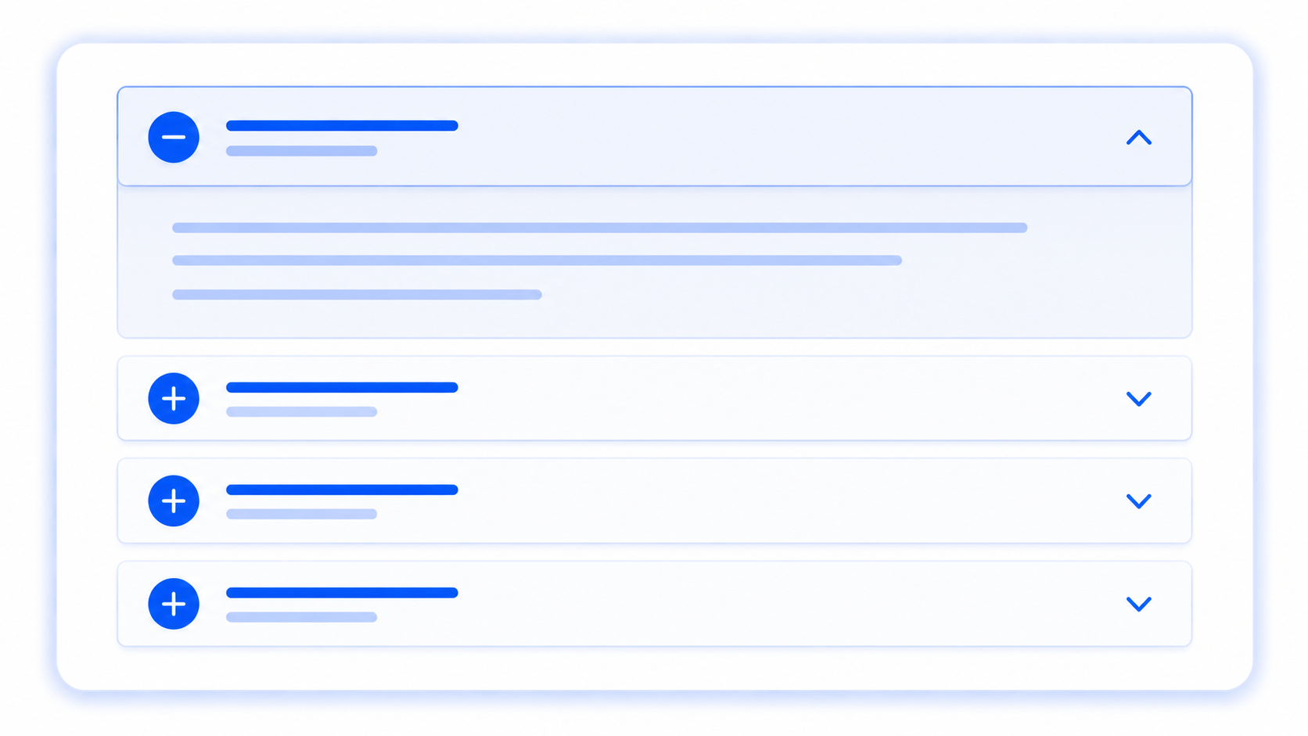
Task: Click the plus circle icon in second panel
Action: click(x=174, y=399)
